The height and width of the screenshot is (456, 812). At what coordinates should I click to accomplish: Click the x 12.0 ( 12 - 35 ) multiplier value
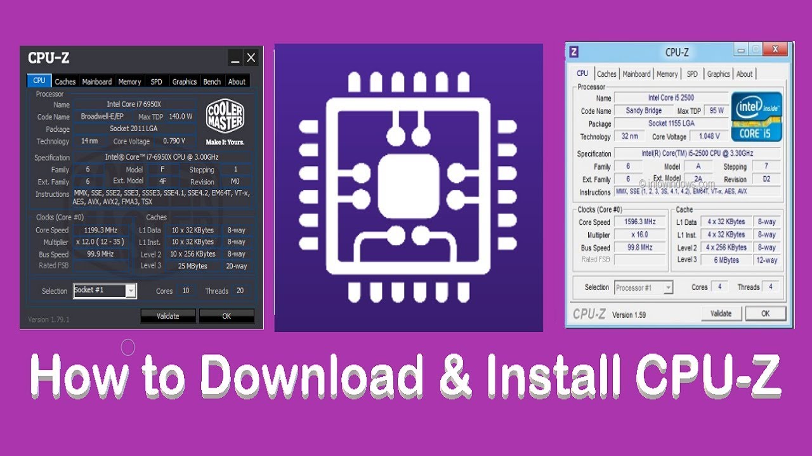[x=101, y=242]
